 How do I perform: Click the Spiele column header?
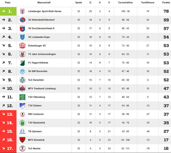click(x=79, y=3)
